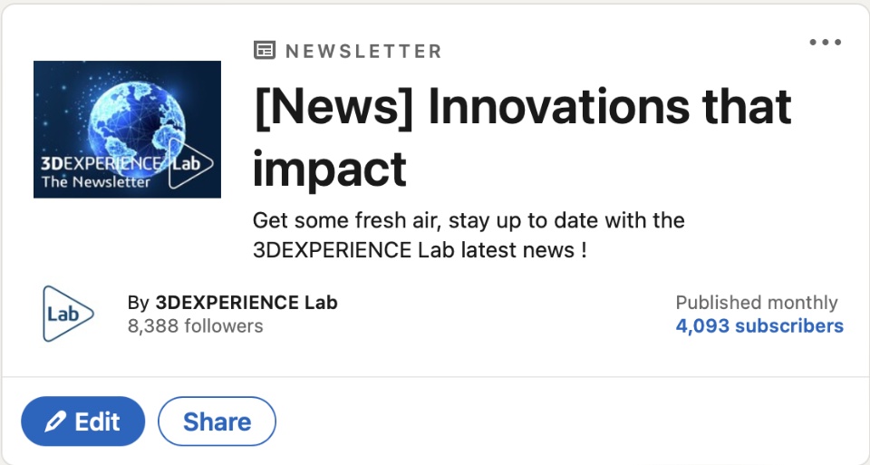870x465 pixels.
Task: Open the "[News] Innovations that" headline
Action: pyautogui.click(x=522, y=108)
